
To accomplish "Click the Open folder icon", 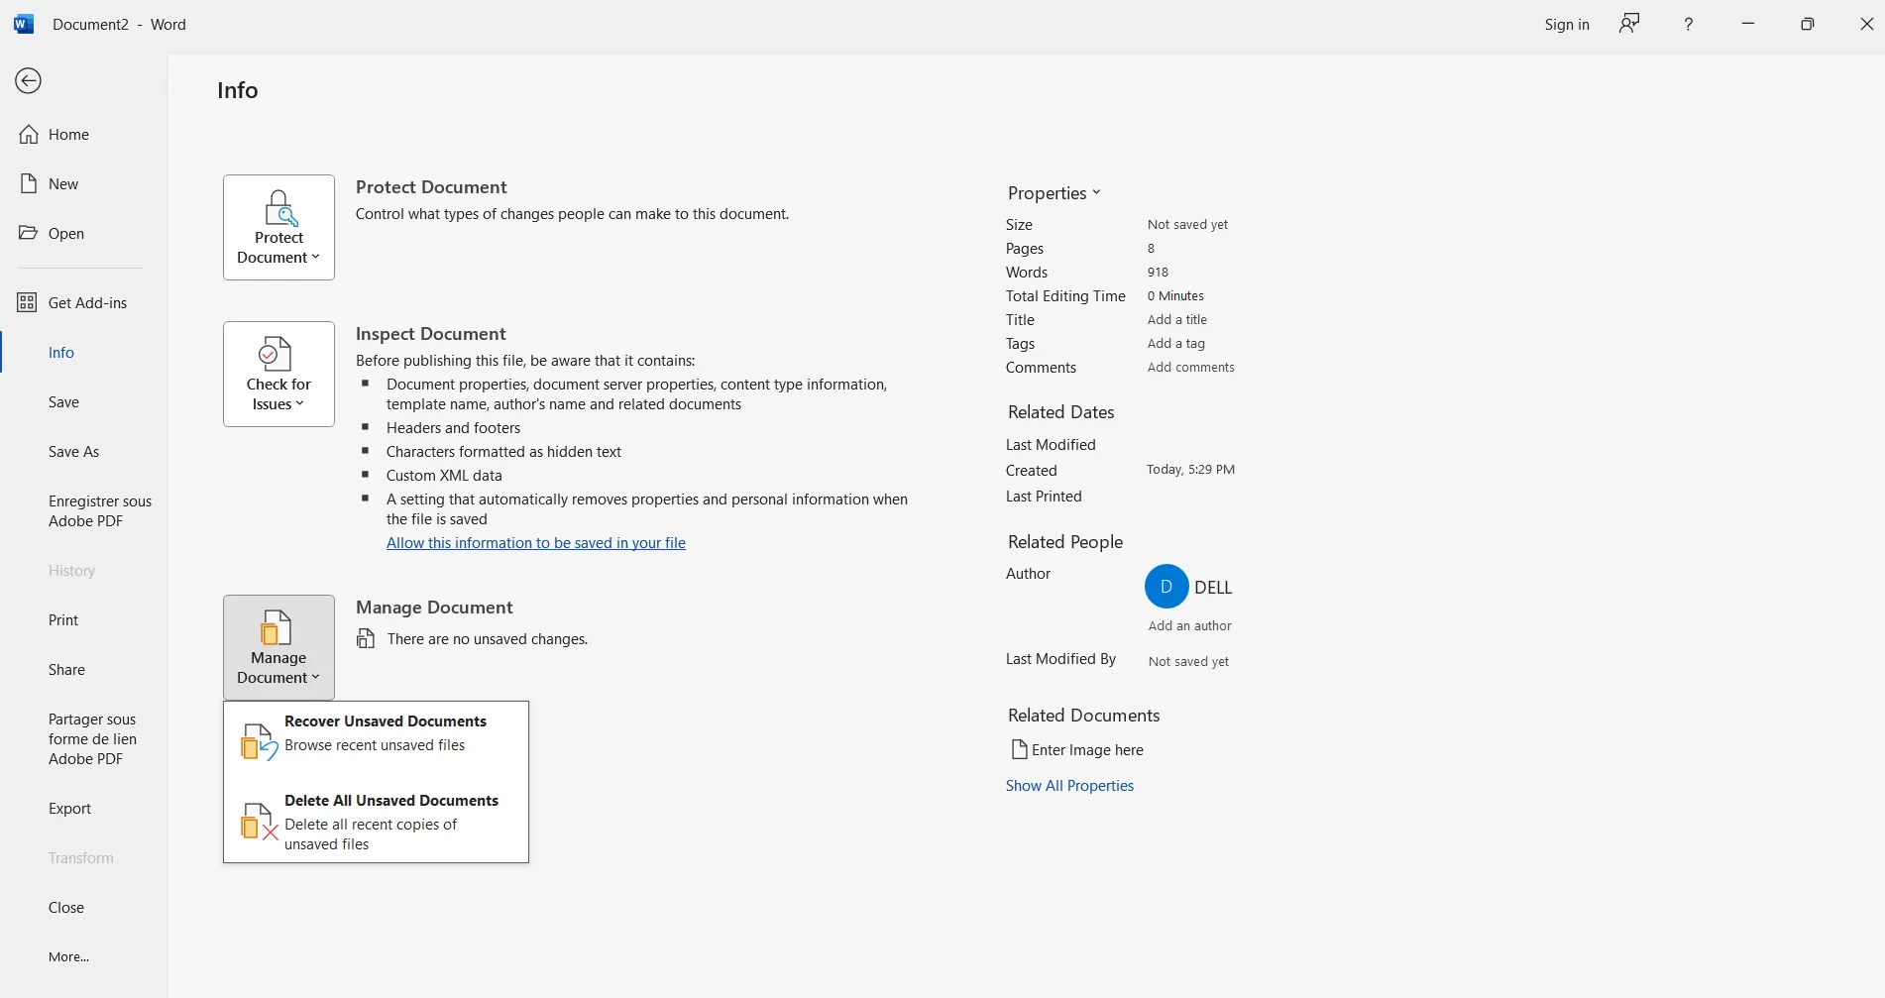I will pyautogui.click(x=28, y=232).
